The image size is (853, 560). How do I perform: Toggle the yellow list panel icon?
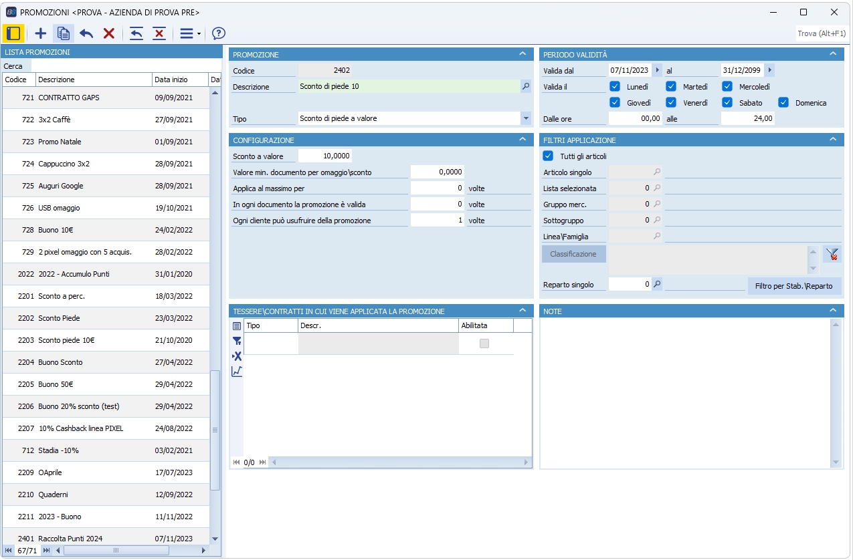click(x=13, y=33)
